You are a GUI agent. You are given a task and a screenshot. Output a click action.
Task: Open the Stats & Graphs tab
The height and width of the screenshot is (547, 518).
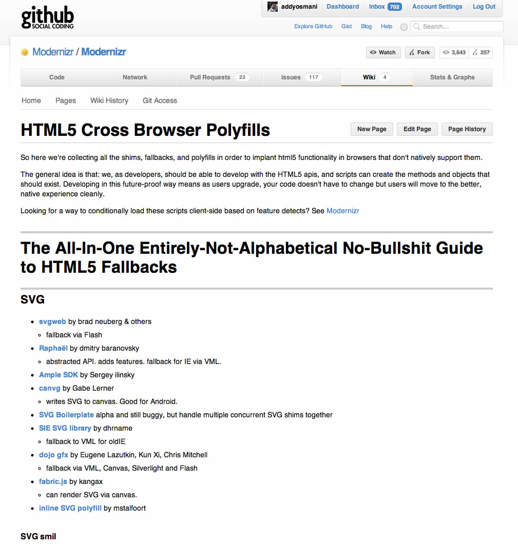tap(452, 77)
